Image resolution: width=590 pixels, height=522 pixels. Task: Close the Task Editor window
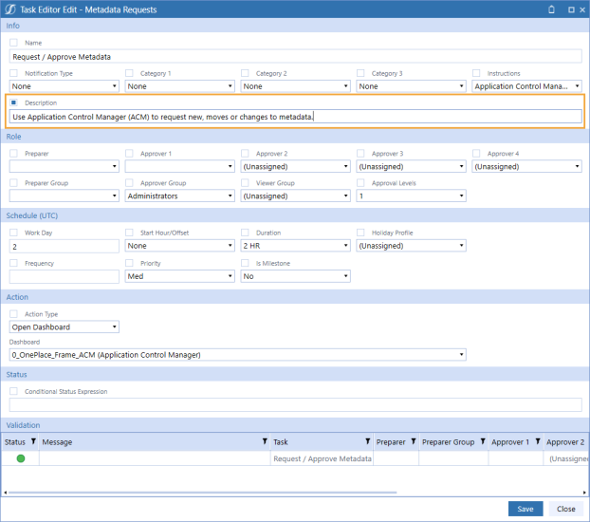pos(582,9)
